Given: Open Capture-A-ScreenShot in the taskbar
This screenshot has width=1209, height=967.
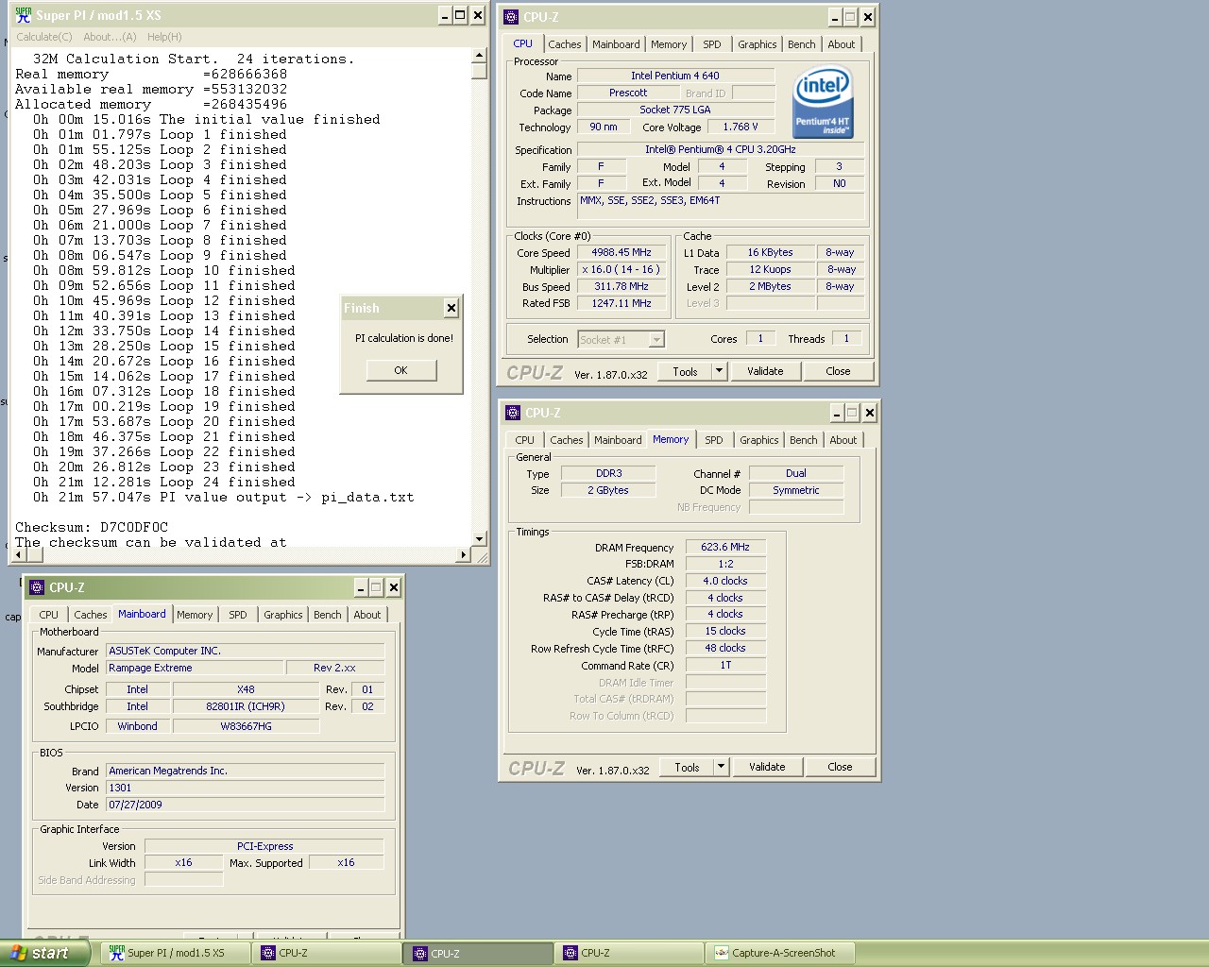Looking at the screenshot, I should pos(781,953).
